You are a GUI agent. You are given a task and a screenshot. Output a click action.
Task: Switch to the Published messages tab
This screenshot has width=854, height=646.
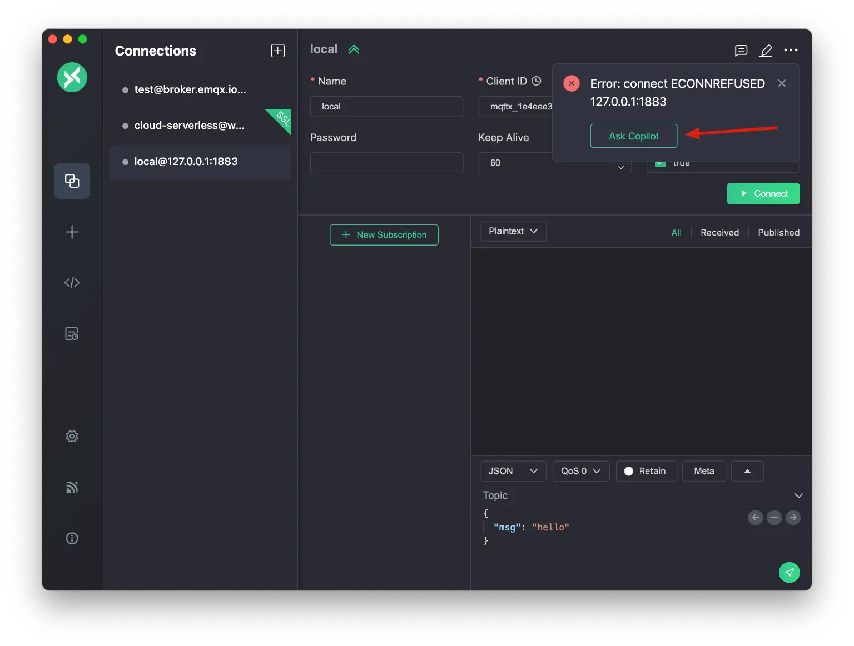tap(778, 232)
